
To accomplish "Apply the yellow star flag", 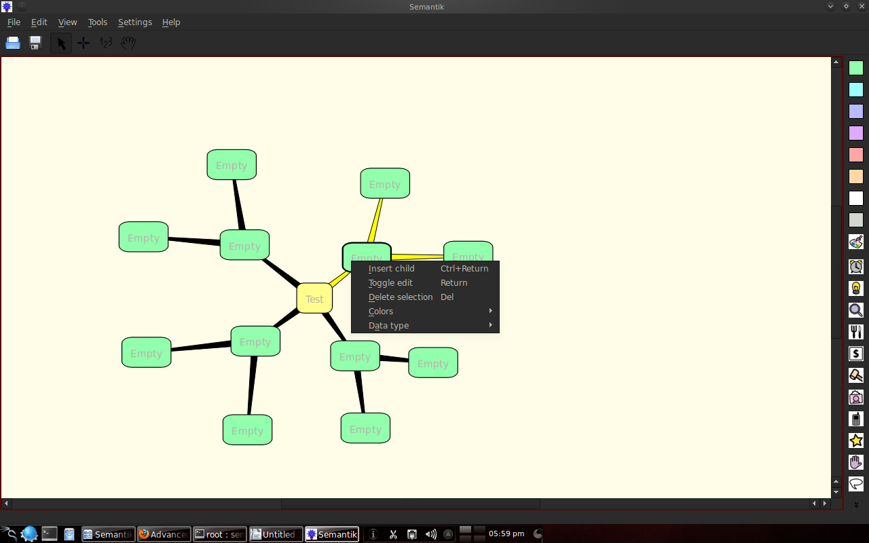I will click(x=856, y=441).
